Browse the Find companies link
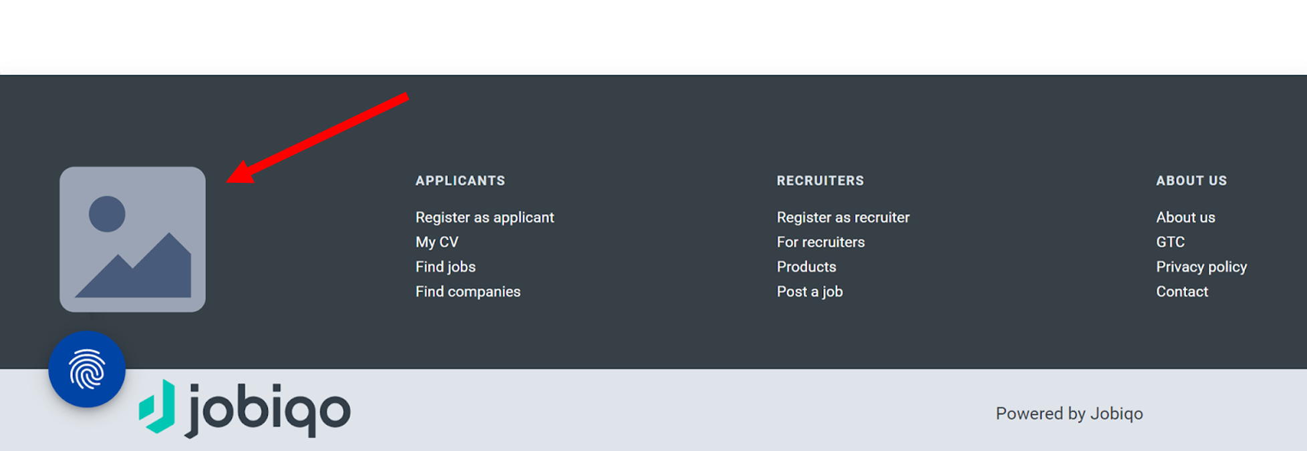Screen dimensions: 1307x451 (468, 292)
